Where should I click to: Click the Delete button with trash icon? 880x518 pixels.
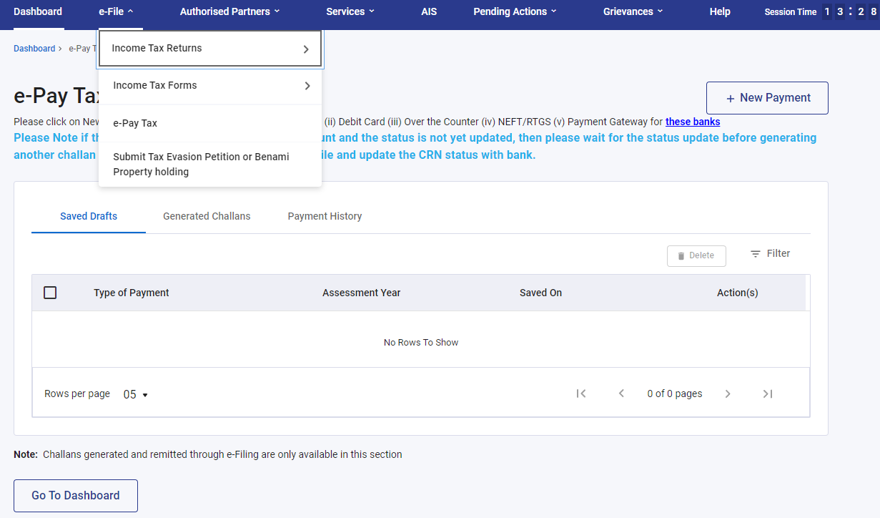[696, 255]
